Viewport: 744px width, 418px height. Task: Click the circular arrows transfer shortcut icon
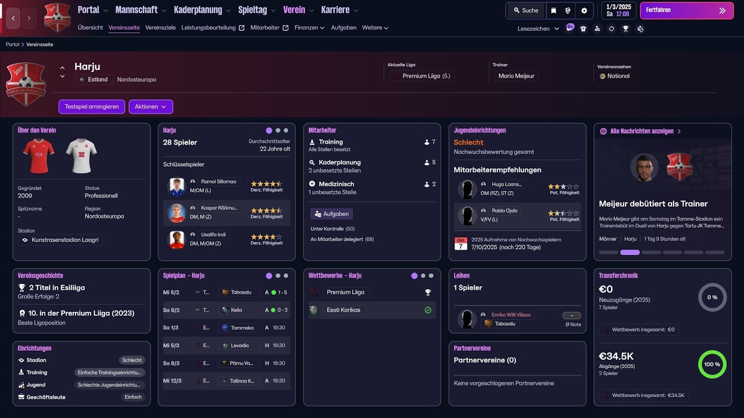pyautogui.click(x=611, y=28)
